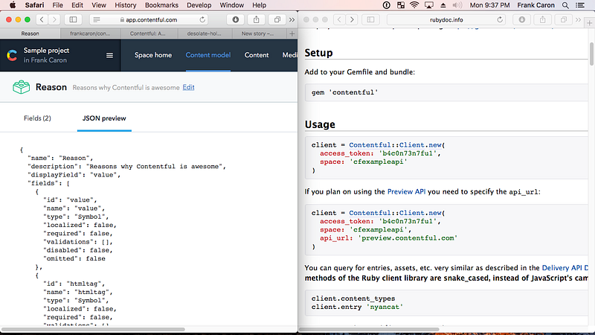Open the Wi-Fi status menu
Screen dimensions: 595x335
click(x=414, y=5)
